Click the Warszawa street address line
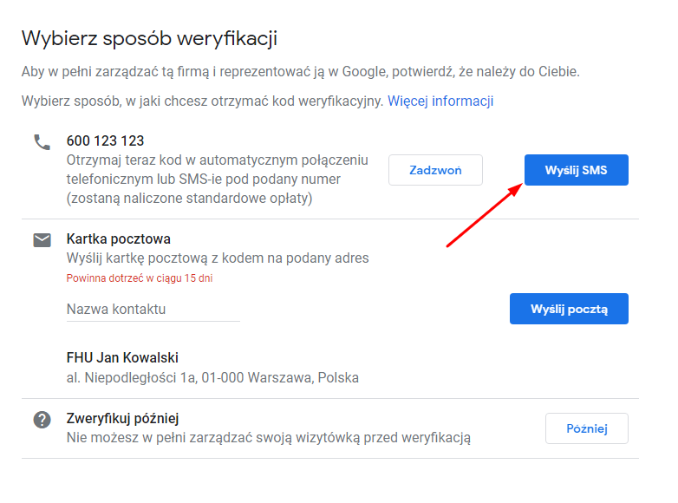Image resolution: width=678 pixels, height=503 pixels. 212,378
